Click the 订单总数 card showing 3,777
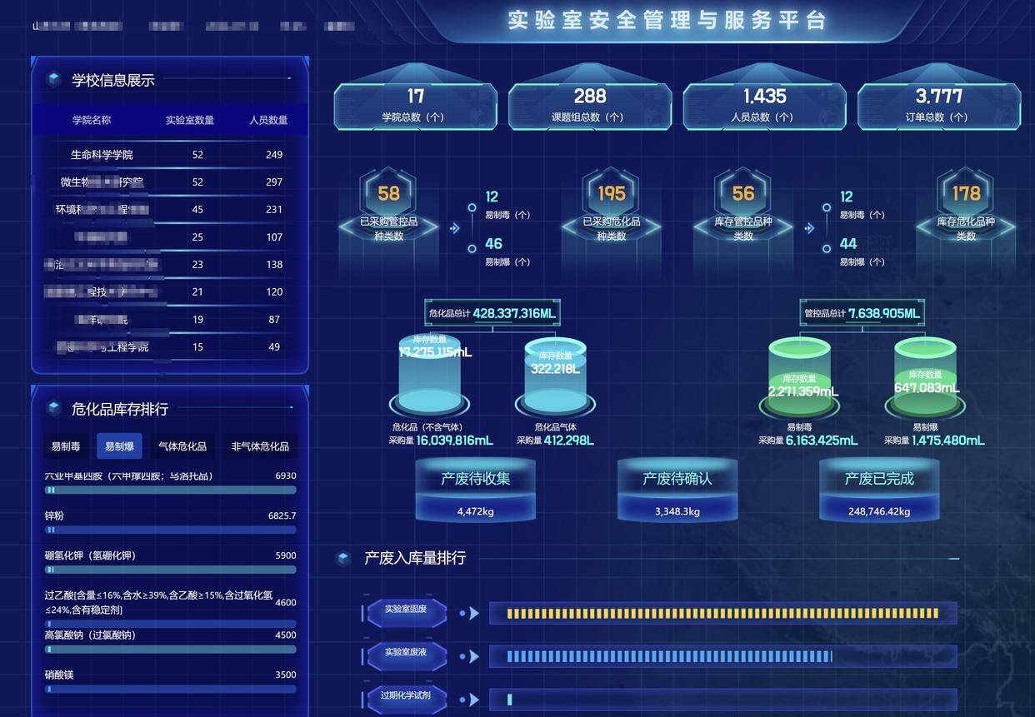Image resolution: width=1035 pixels, height=717 pixels. pos(938,106)
